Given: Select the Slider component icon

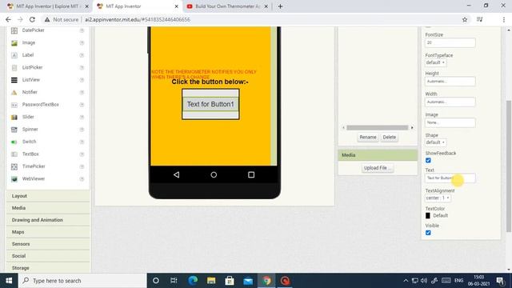Looking at the screenshot, I should (x=14, y=118).
